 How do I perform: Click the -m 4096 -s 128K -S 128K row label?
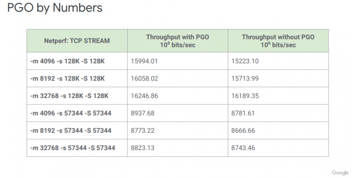coord(68,61)
